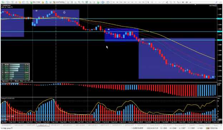Select the MN timeframe
The height and width of the screenshot is (130, 223).
coord(143,2)
